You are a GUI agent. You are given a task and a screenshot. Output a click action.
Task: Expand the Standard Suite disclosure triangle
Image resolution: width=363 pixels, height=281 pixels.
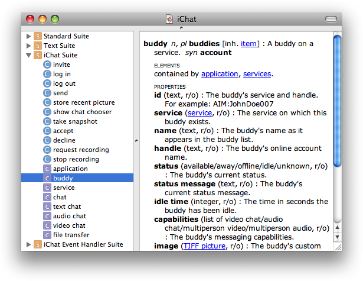(x=28, y=36)
